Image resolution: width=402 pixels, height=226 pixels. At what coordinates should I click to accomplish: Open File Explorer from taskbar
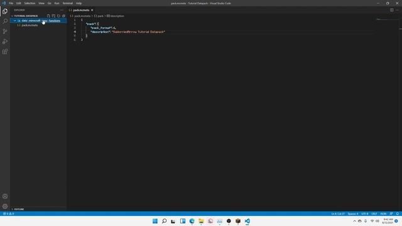pos(201,221)
